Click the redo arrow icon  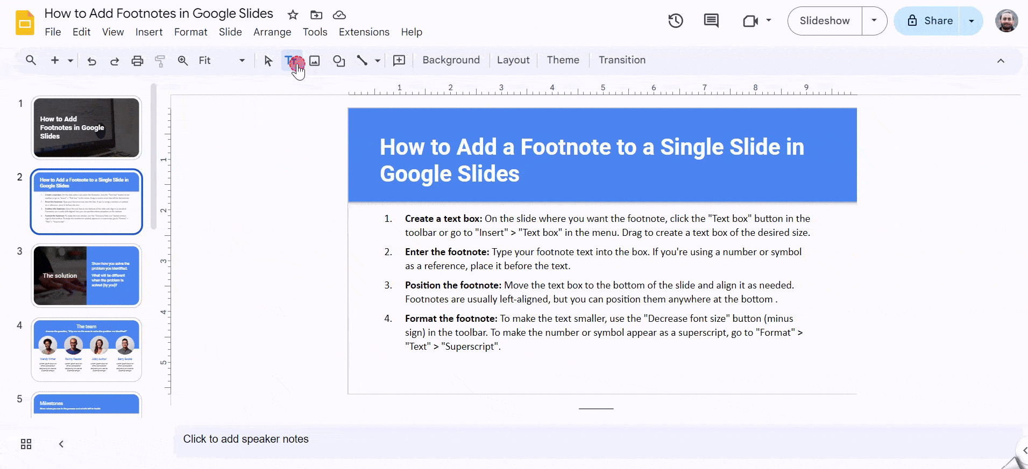pos(115,61)
